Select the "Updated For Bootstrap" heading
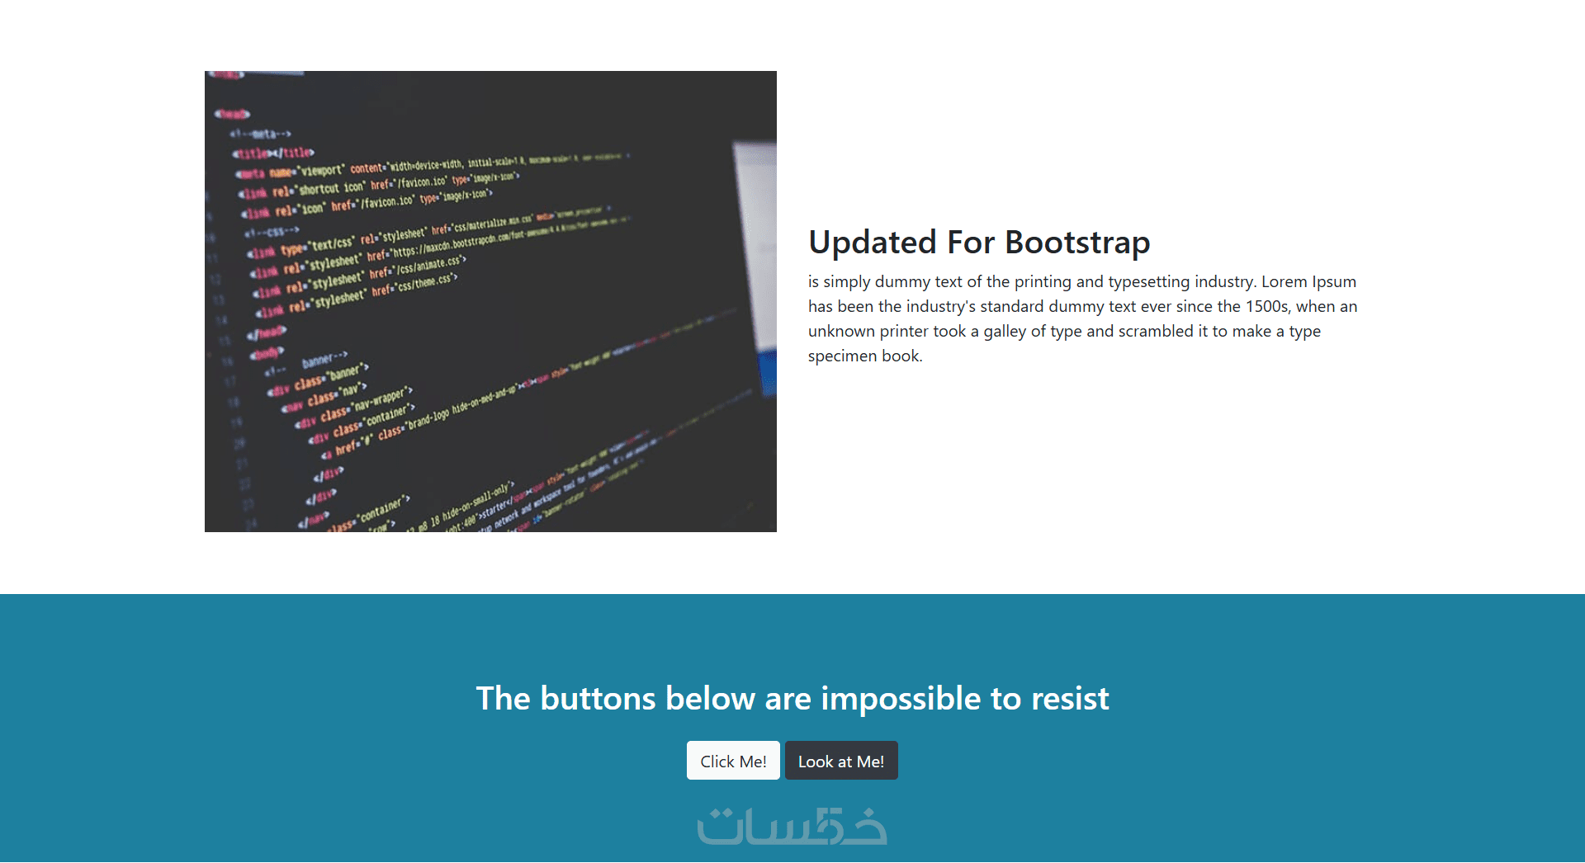This screenshot has width=1585, height=863. [979, 243]
